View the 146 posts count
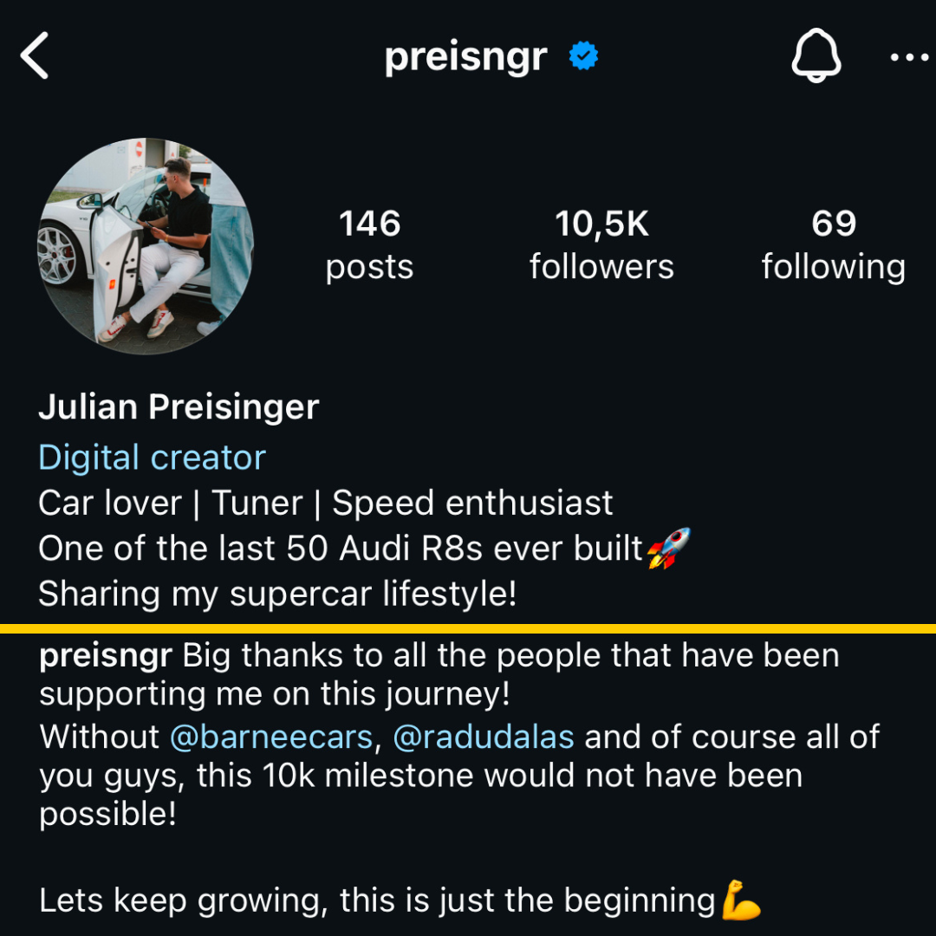Viewport: 936px width, 936px height. coord(369,244)
